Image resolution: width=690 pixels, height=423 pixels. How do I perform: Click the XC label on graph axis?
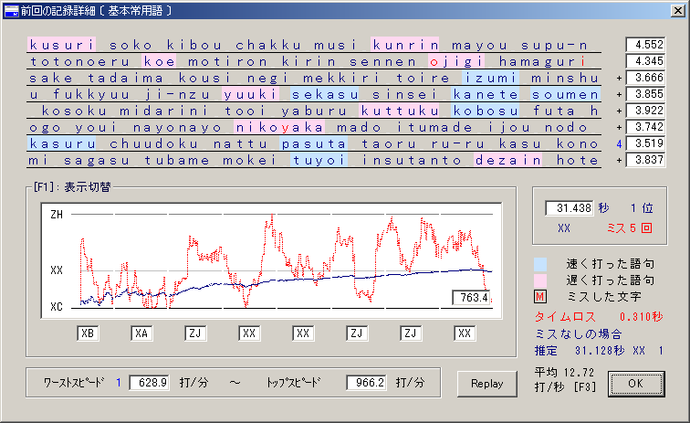click(x=57, y=307)
